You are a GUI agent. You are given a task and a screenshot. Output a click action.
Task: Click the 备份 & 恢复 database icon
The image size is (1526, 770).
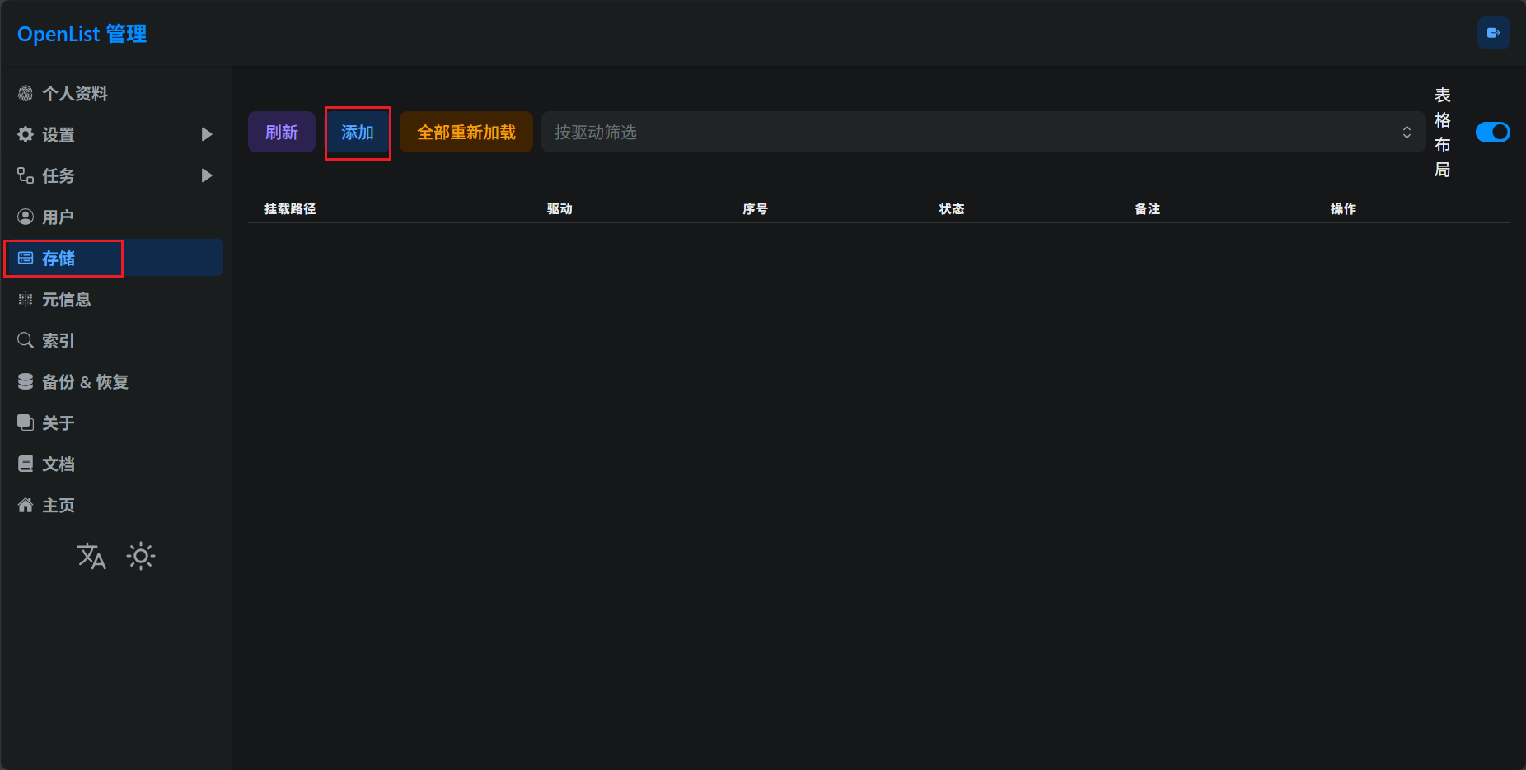pyautogui.click(x=26, y=382)
